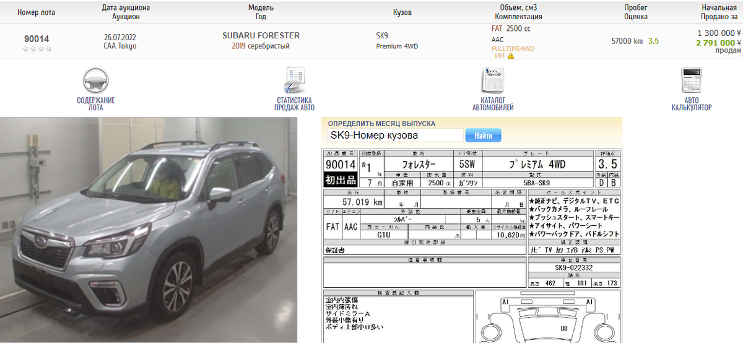Click the auction date 26.07.2022
743x343 pixels.
120,37
